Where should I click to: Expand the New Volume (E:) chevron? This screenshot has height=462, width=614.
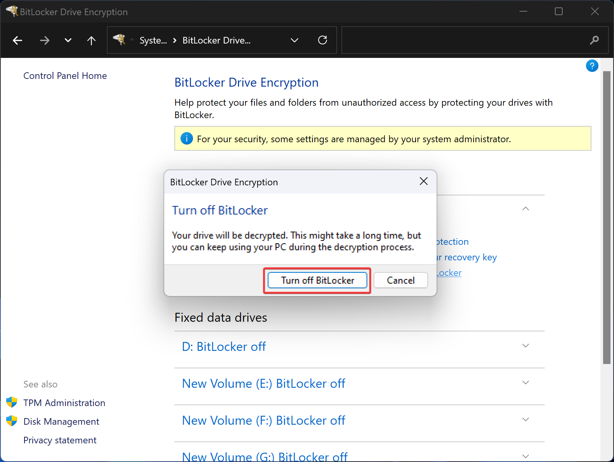pyautogui.click(x=526, y=383)
